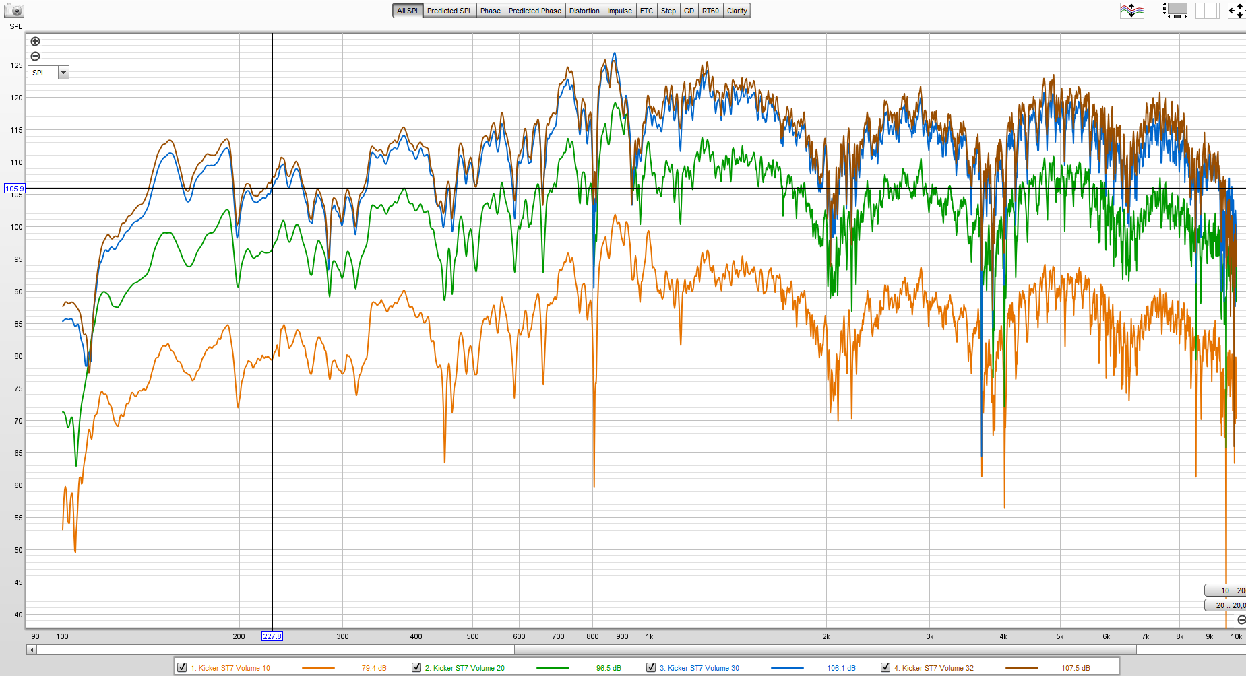Click horizontal zoom-out icon at graph bottom right
The width and height of the screenshot is (1246, 676).
(x=1241, y=619)
